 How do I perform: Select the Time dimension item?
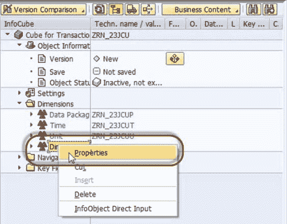(x=58, y=126)
